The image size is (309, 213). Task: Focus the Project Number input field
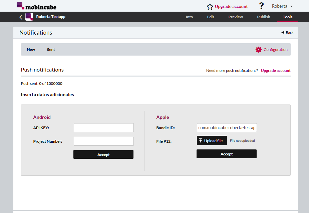(104, 141)
